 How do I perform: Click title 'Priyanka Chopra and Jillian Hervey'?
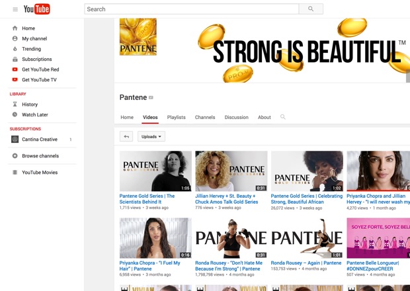(378, 199)
